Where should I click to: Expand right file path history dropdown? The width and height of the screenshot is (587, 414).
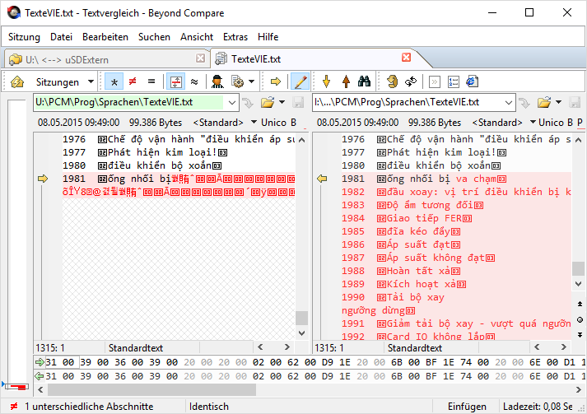click(509, 103)
